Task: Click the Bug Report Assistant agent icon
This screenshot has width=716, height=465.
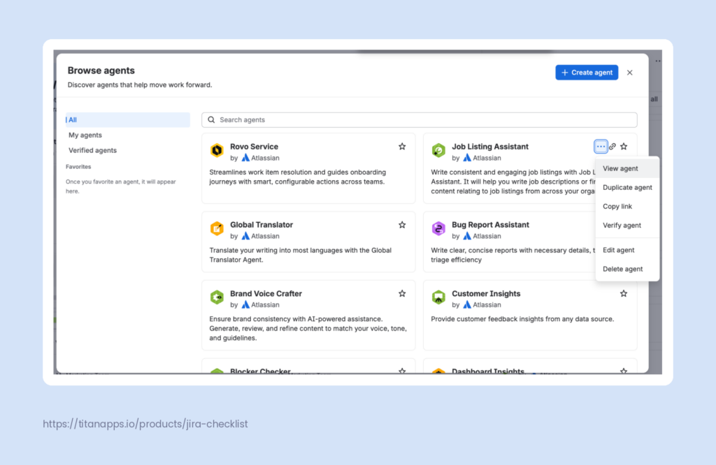Action: point(438,228)
